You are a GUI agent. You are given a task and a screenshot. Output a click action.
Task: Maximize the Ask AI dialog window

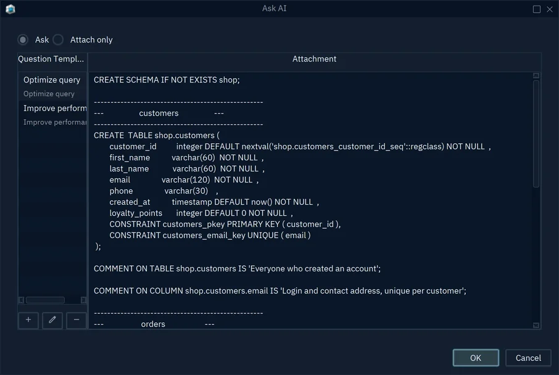click(537, 9)
